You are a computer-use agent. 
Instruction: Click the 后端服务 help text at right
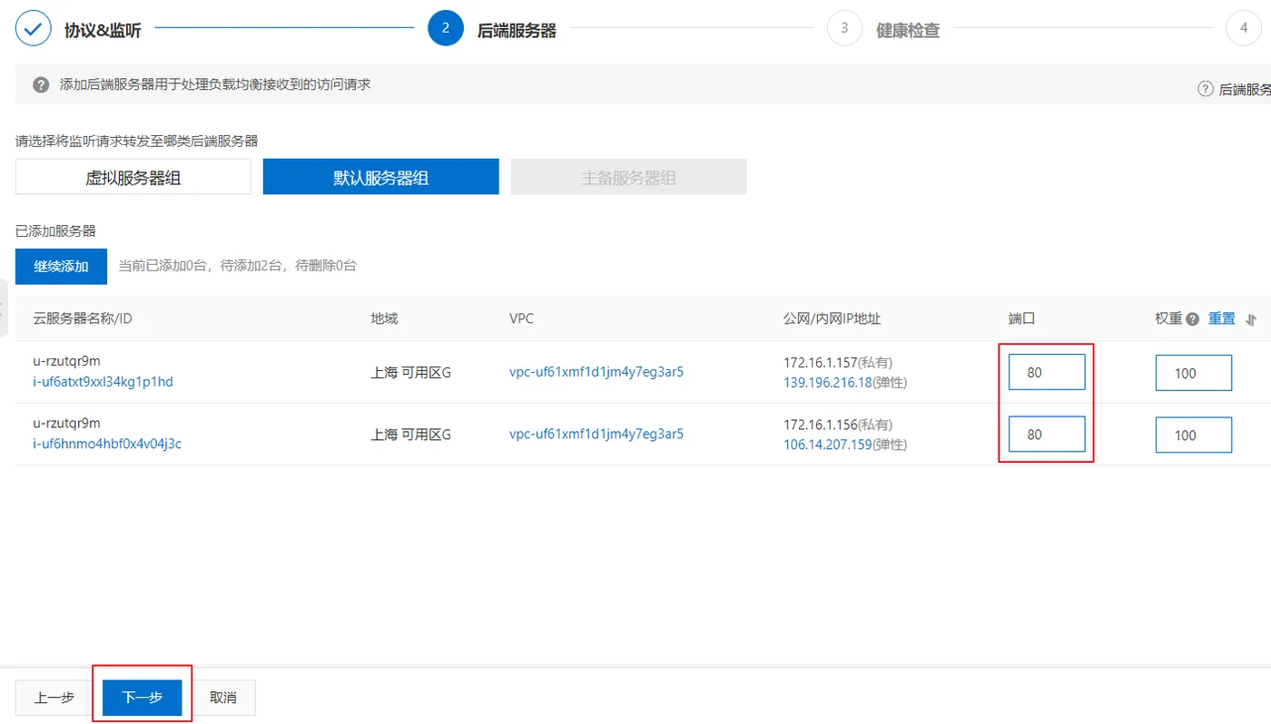[1245, 89]
